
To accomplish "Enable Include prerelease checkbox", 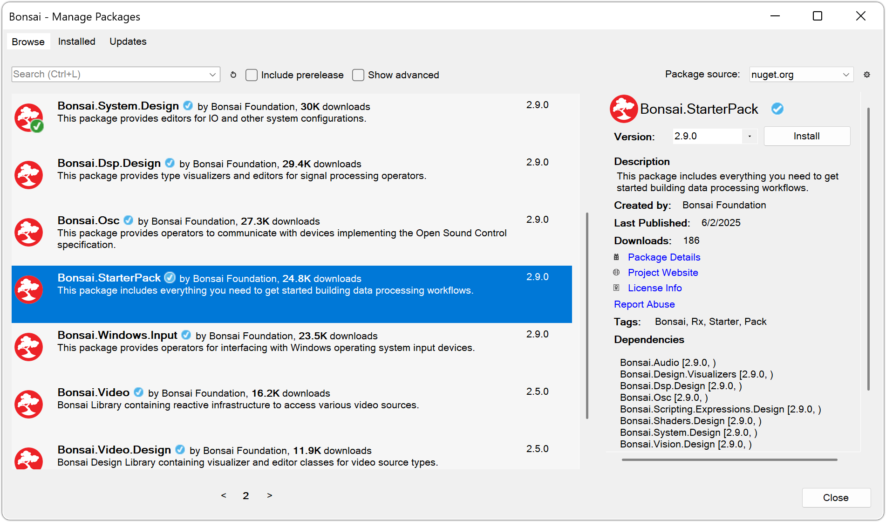I will click(252, 75).
